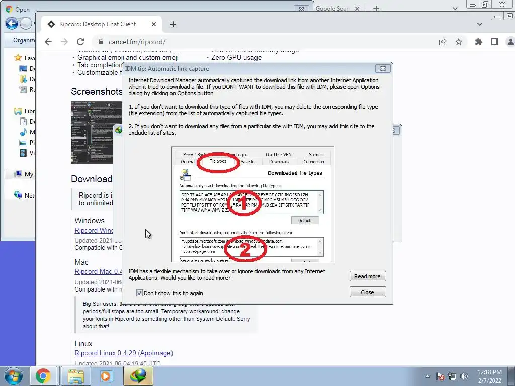Close the Ripcord: Desktop Chat Client tab
The height and width of the screenshot is (386, 515).
pyautogui.click(x=154, y=24)
